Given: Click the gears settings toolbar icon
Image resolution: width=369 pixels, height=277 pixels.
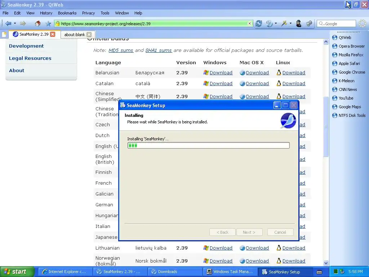Looking at the screenshot, I should coord(309,23).
